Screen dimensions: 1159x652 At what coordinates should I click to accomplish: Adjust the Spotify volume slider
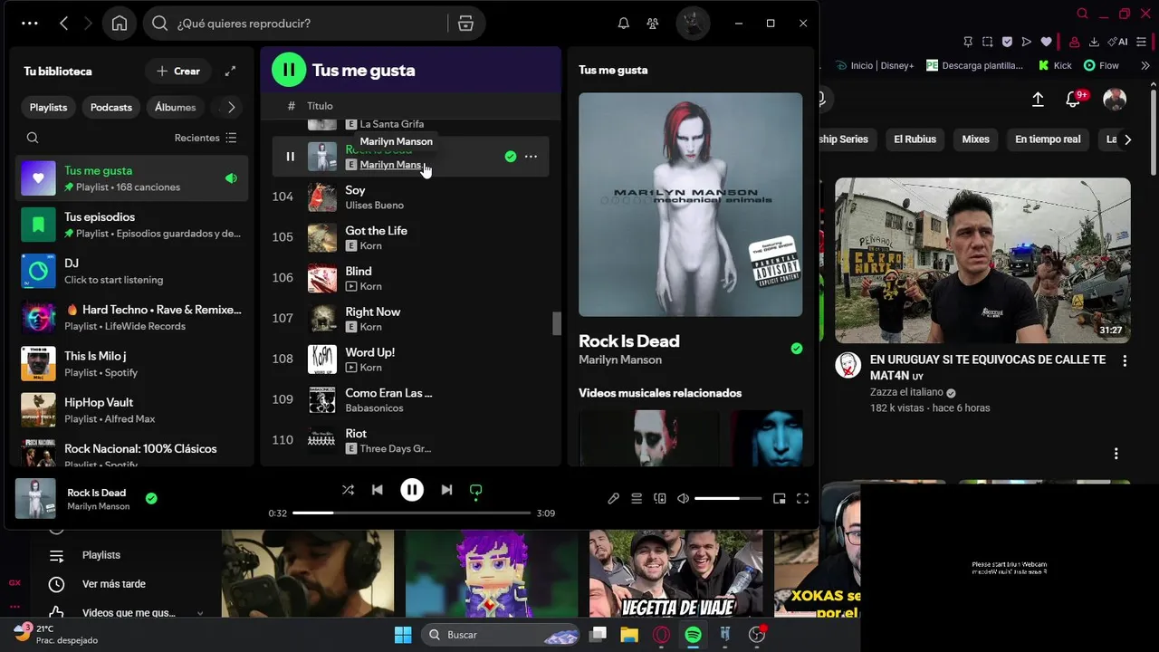[x=728, y=498]
